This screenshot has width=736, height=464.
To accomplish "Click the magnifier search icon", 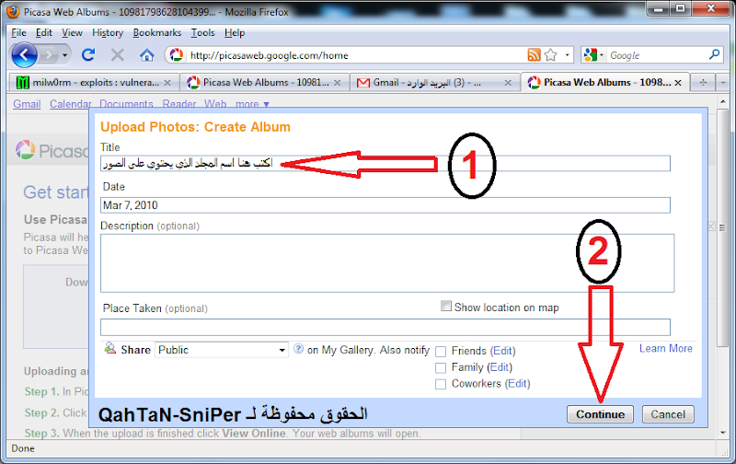I will [715, 55].
